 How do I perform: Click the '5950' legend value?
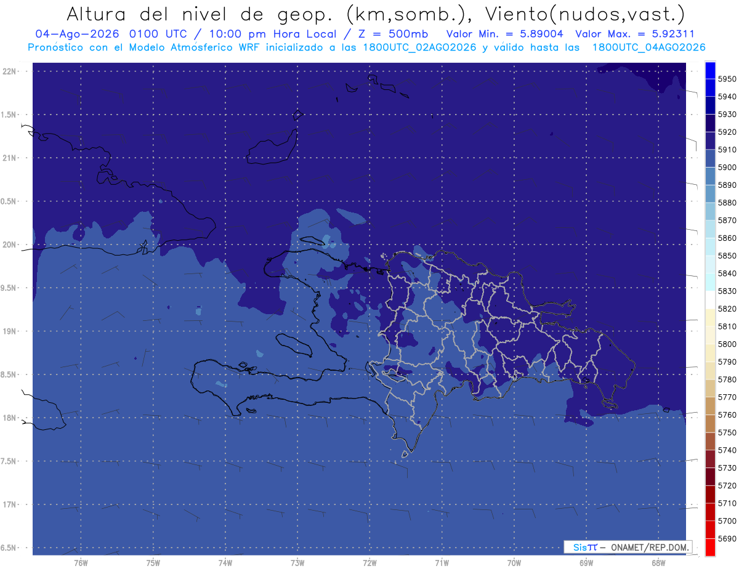pos(727,79)
